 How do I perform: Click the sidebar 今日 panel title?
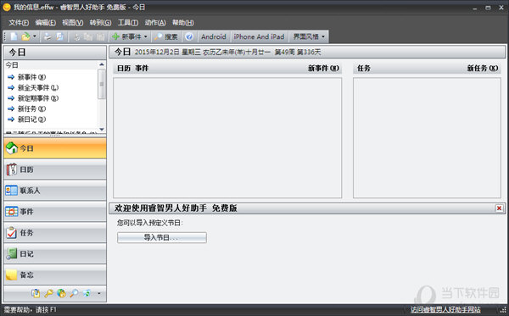(x=17, y=53)
